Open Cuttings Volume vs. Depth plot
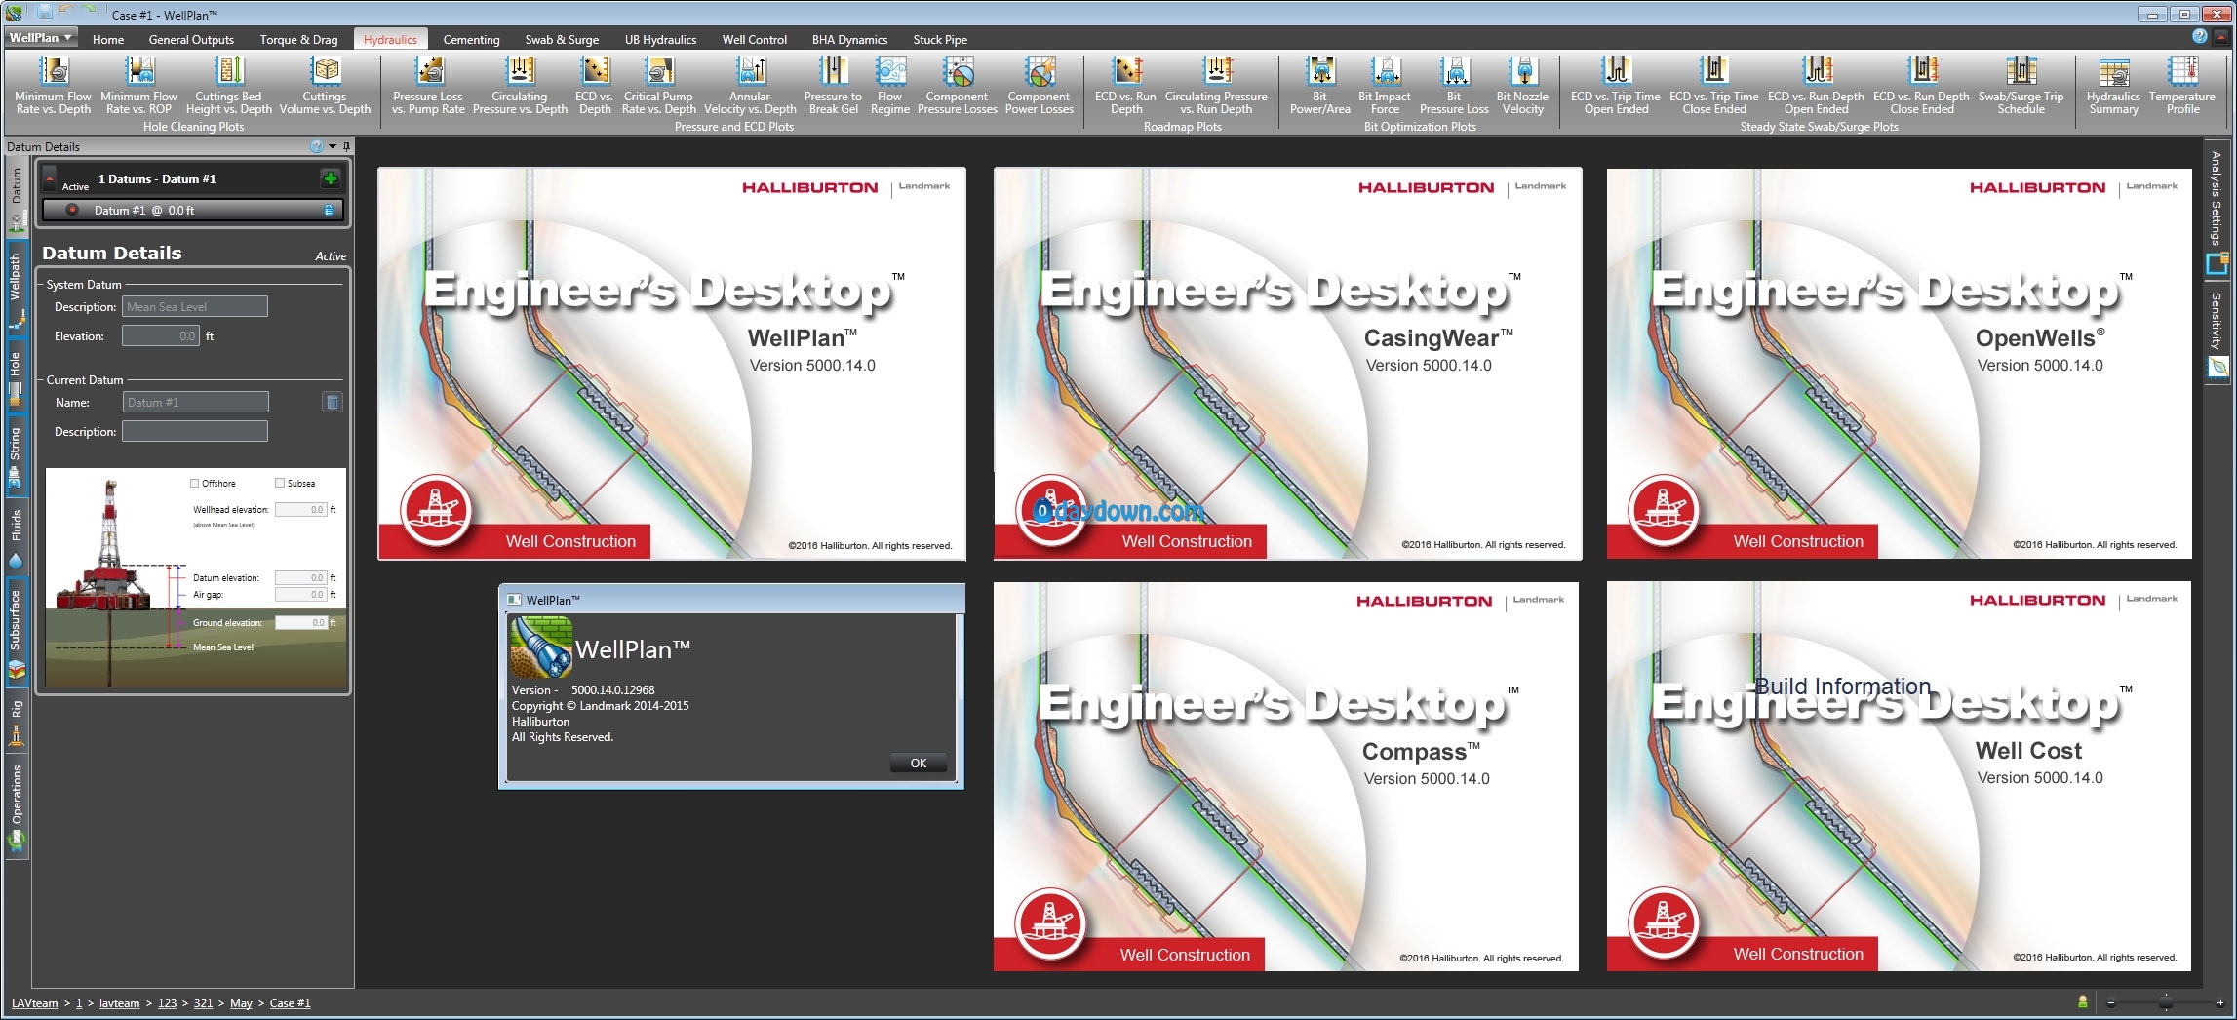The height and width of the screenshot is (1020, 2237). point(325,86)
